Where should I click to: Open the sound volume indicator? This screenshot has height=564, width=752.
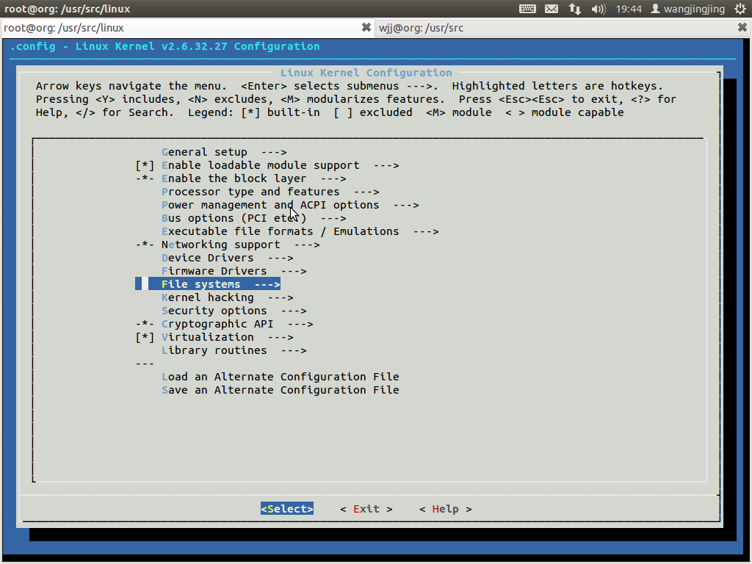click(x=598, y=9)
